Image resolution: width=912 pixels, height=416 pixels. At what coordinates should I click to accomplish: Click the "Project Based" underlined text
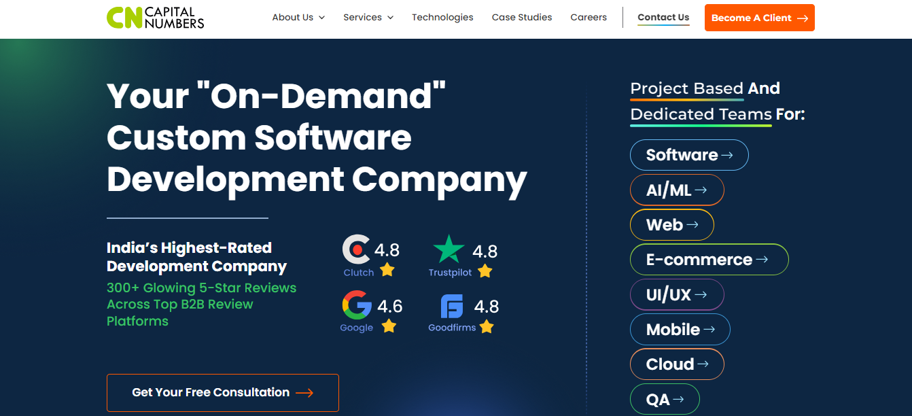pos(686,88)
